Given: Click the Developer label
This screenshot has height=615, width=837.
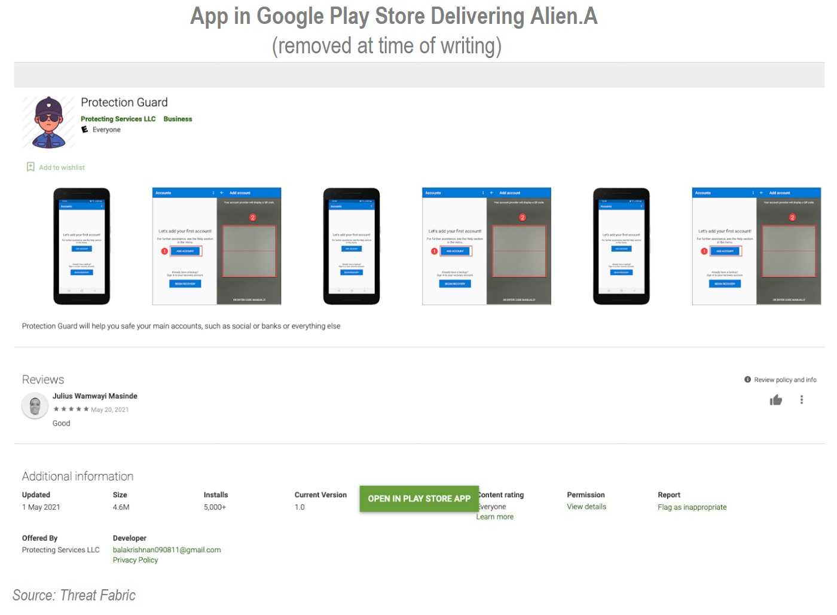Looking at the screenshot, I should (x=130, y=538).
